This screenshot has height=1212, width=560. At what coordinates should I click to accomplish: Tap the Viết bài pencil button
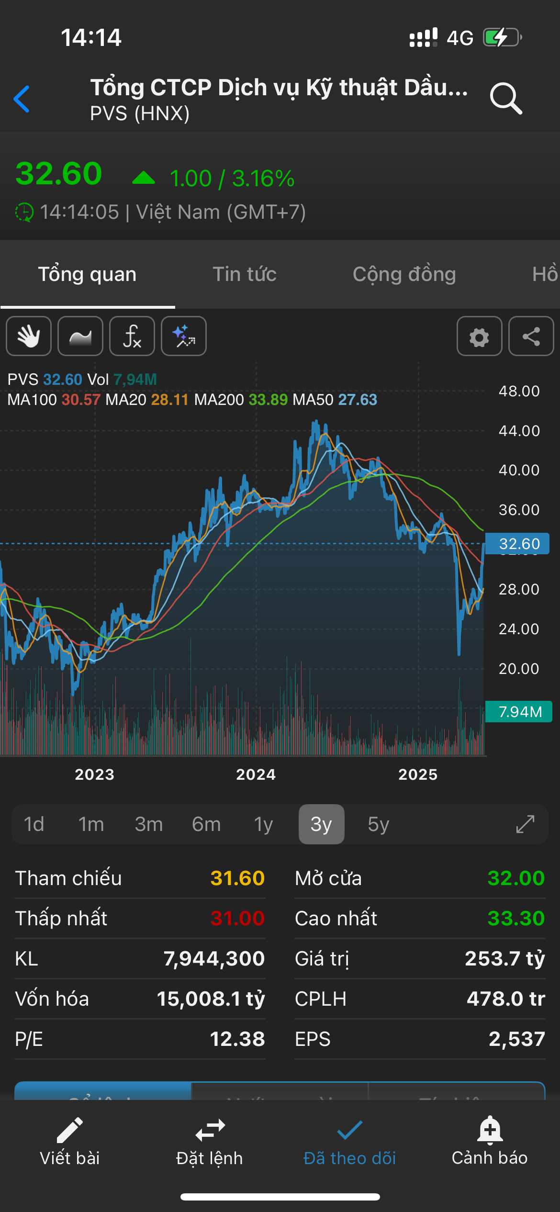click(70, 1142)
